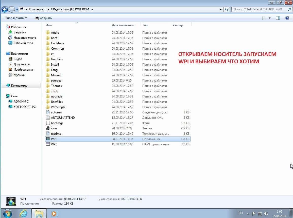Open the Музыка library

point(16,75)
